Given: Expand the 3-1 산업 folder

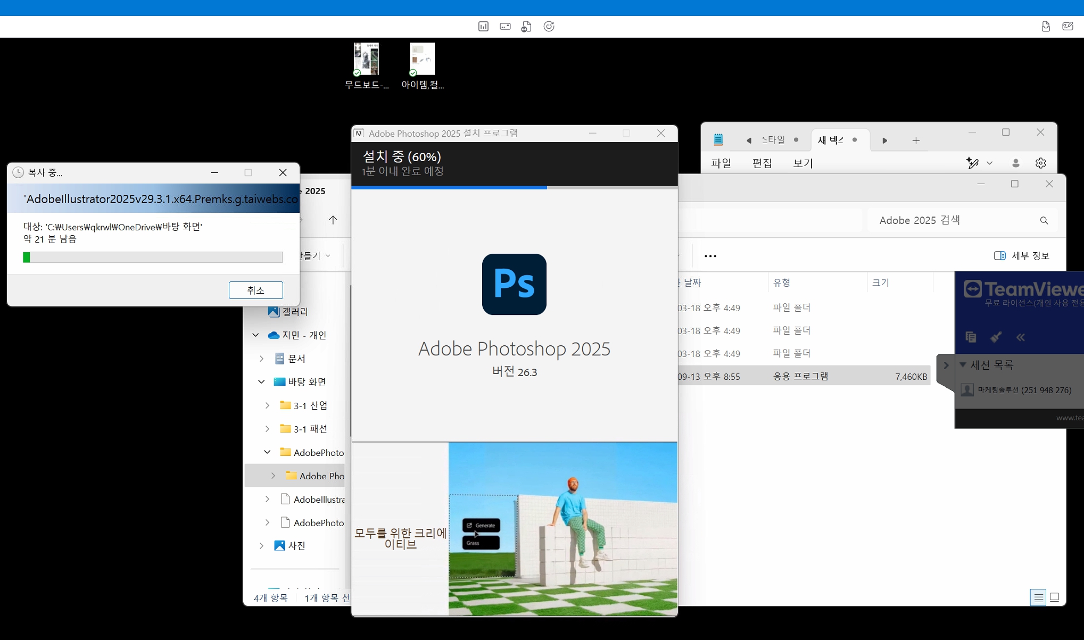Looking at the screenshot, I should coord(267,405).
